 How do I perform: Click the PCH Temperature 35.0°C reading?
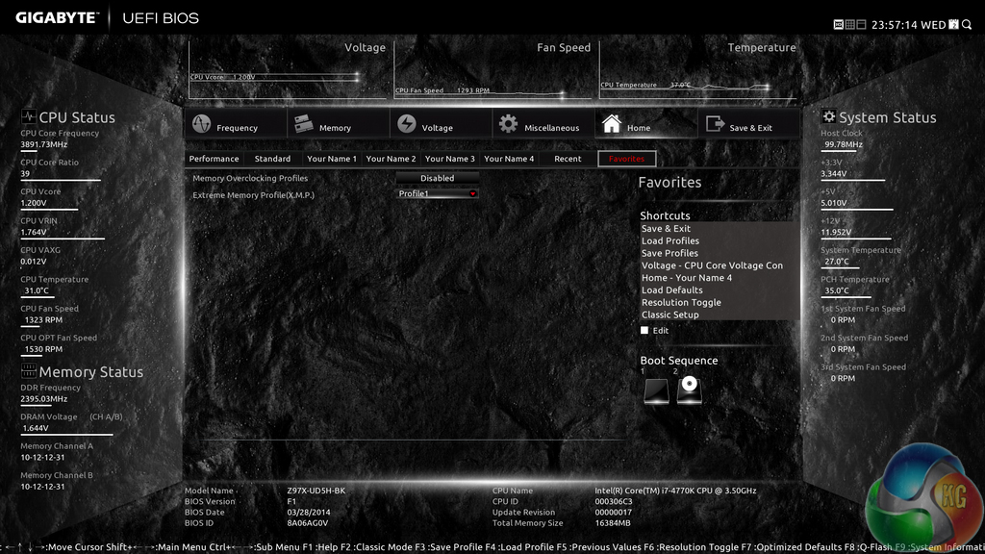[837, 290]
